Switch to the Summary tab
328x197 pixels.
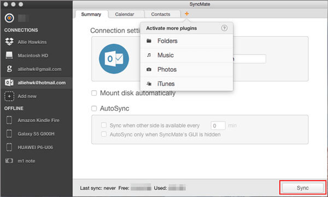click(91, 14)
